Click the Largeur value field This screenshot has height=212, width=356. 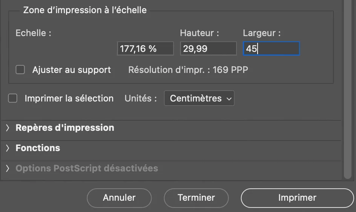tap(271, 49)
